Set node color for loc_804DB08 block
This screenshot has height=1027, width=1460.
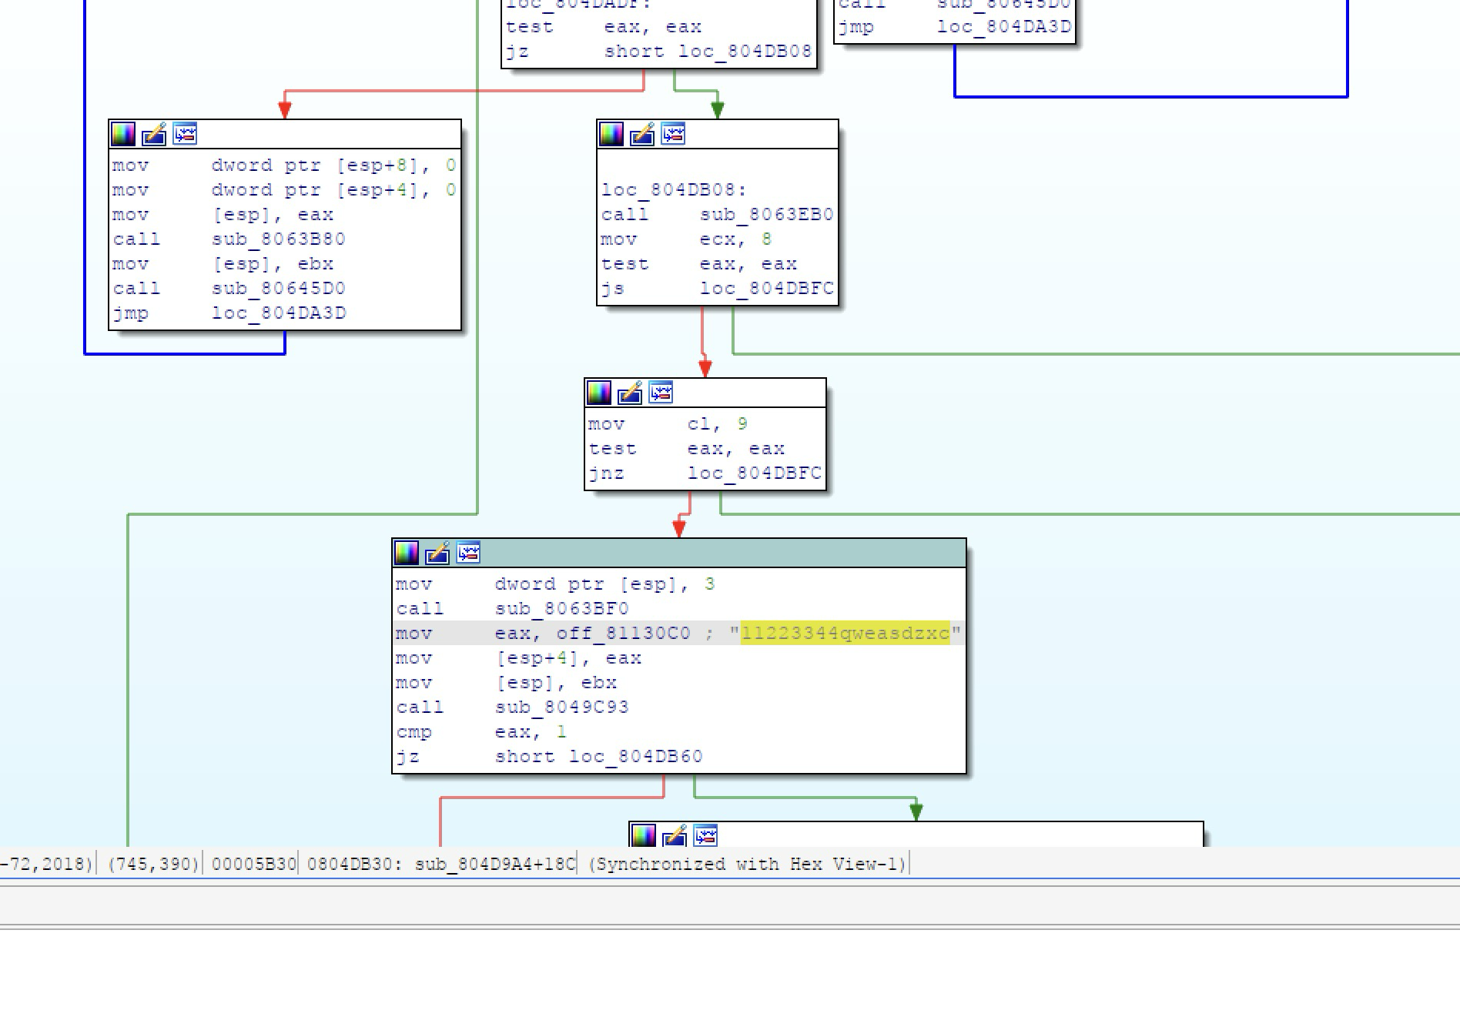(x=611, y=135)
